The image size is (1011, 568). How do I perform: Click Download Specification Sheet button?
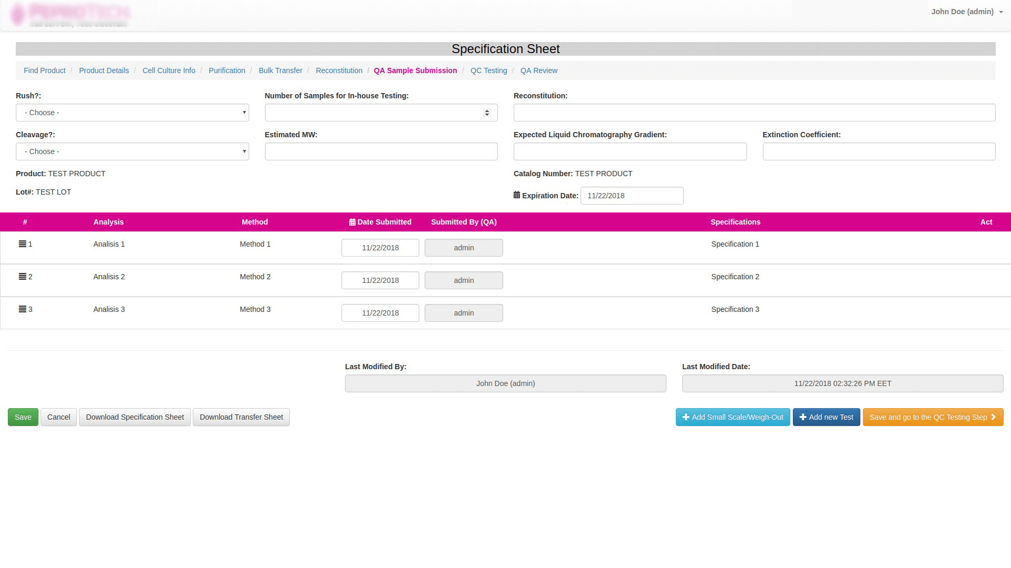(135, 417)
